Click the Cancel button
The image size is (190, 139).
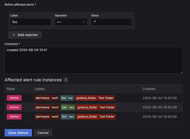43,133
